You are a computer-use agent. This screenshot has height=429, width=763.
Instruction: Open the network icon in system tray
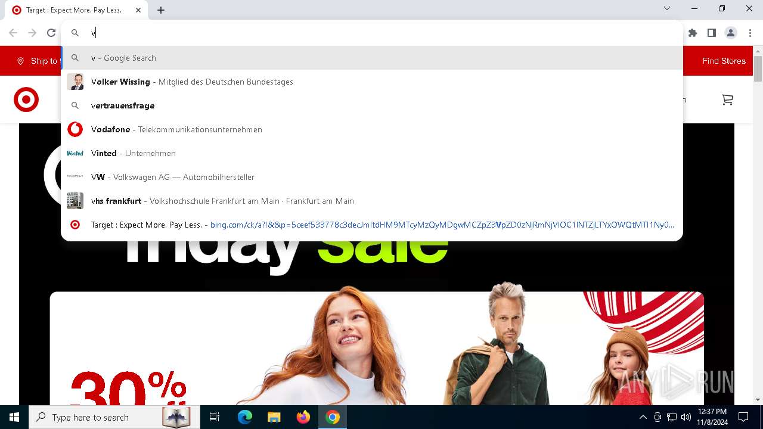coord(672,417)
